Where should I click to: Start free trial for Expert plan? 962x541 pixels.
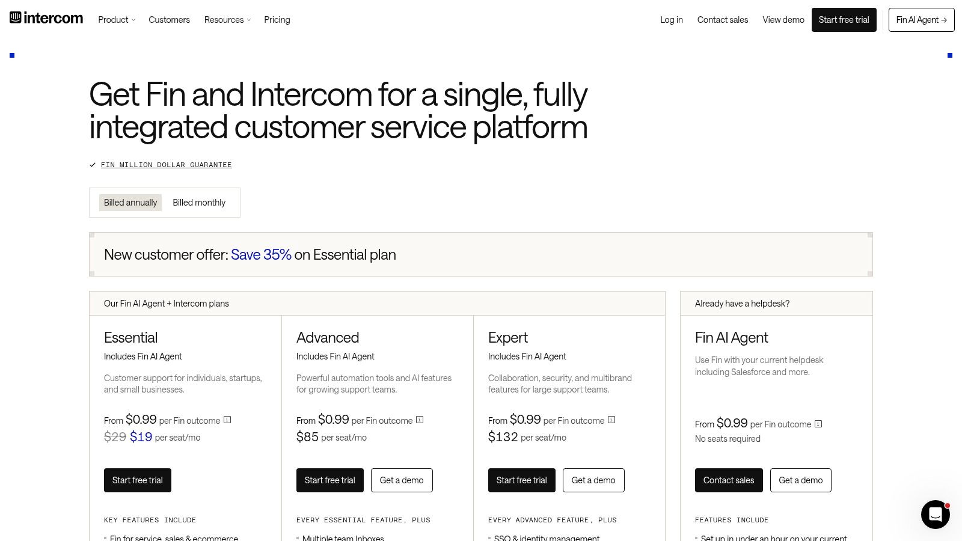522,480
